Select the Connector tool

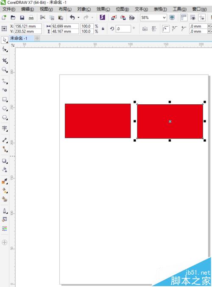pyautogui.click(x=5, y=149)
